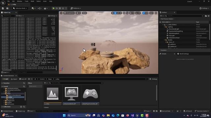
Task: Open the Outliner filter funnel dropdown
Action: [162, 16]
